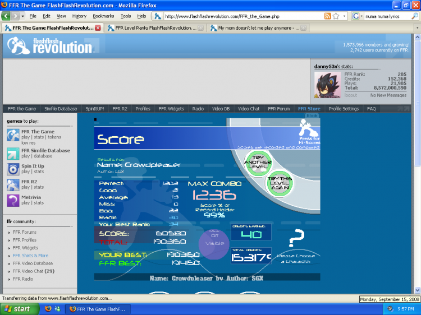
Task: Click the Windows Start button
Action: (19, 309)
